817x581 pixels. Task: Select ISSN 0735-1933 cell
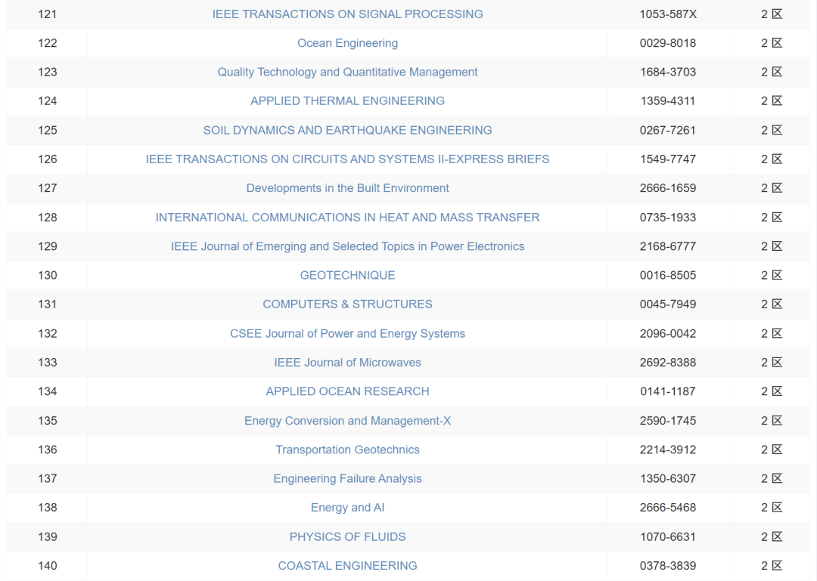[x=668, y=217]
